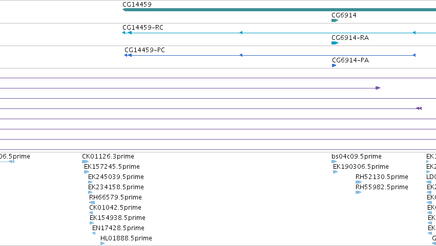The image size is (436, 246).
Task: Click the CG6914 gene label
Action: pyautogui.click(x=344, y=15)
